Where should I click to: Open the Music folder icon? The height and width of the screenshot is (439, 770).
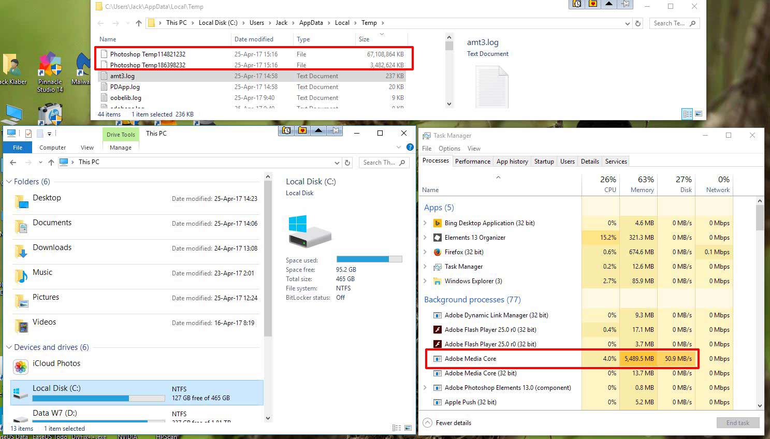(x=21, y=275)
